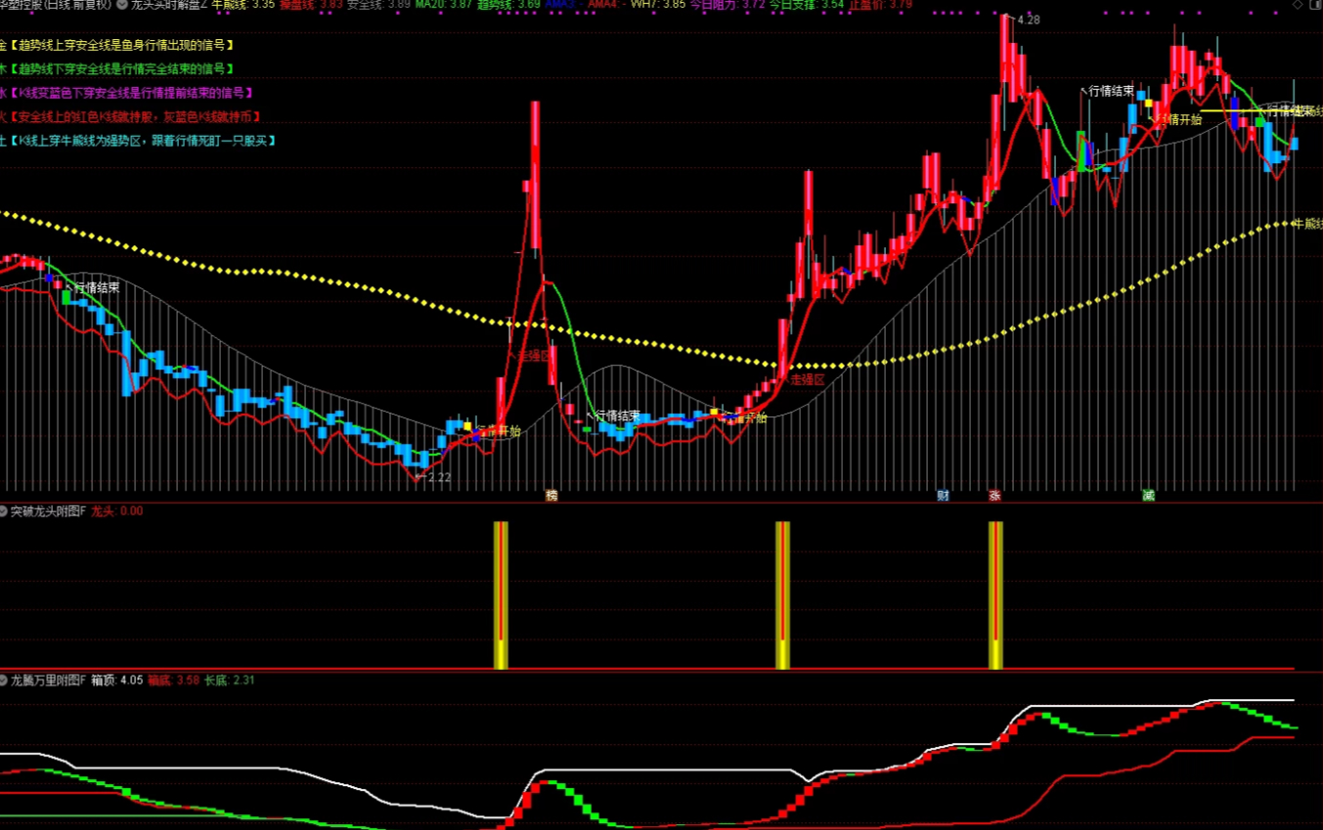Click the 龙腾万里附图F indicator name

pos(48,679)
